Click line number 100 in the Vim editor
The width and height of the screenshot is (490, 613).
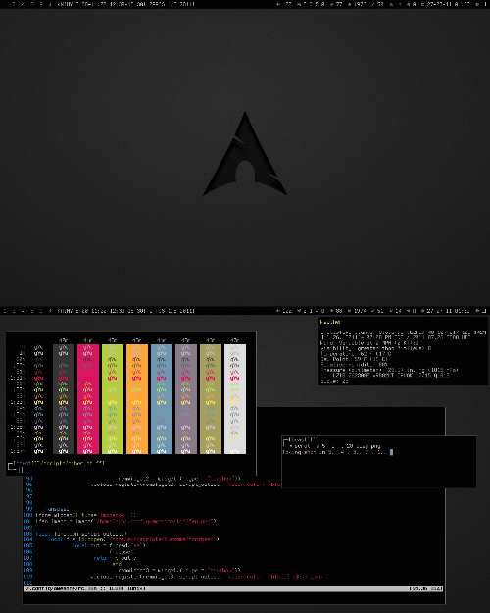click(28, 515)
